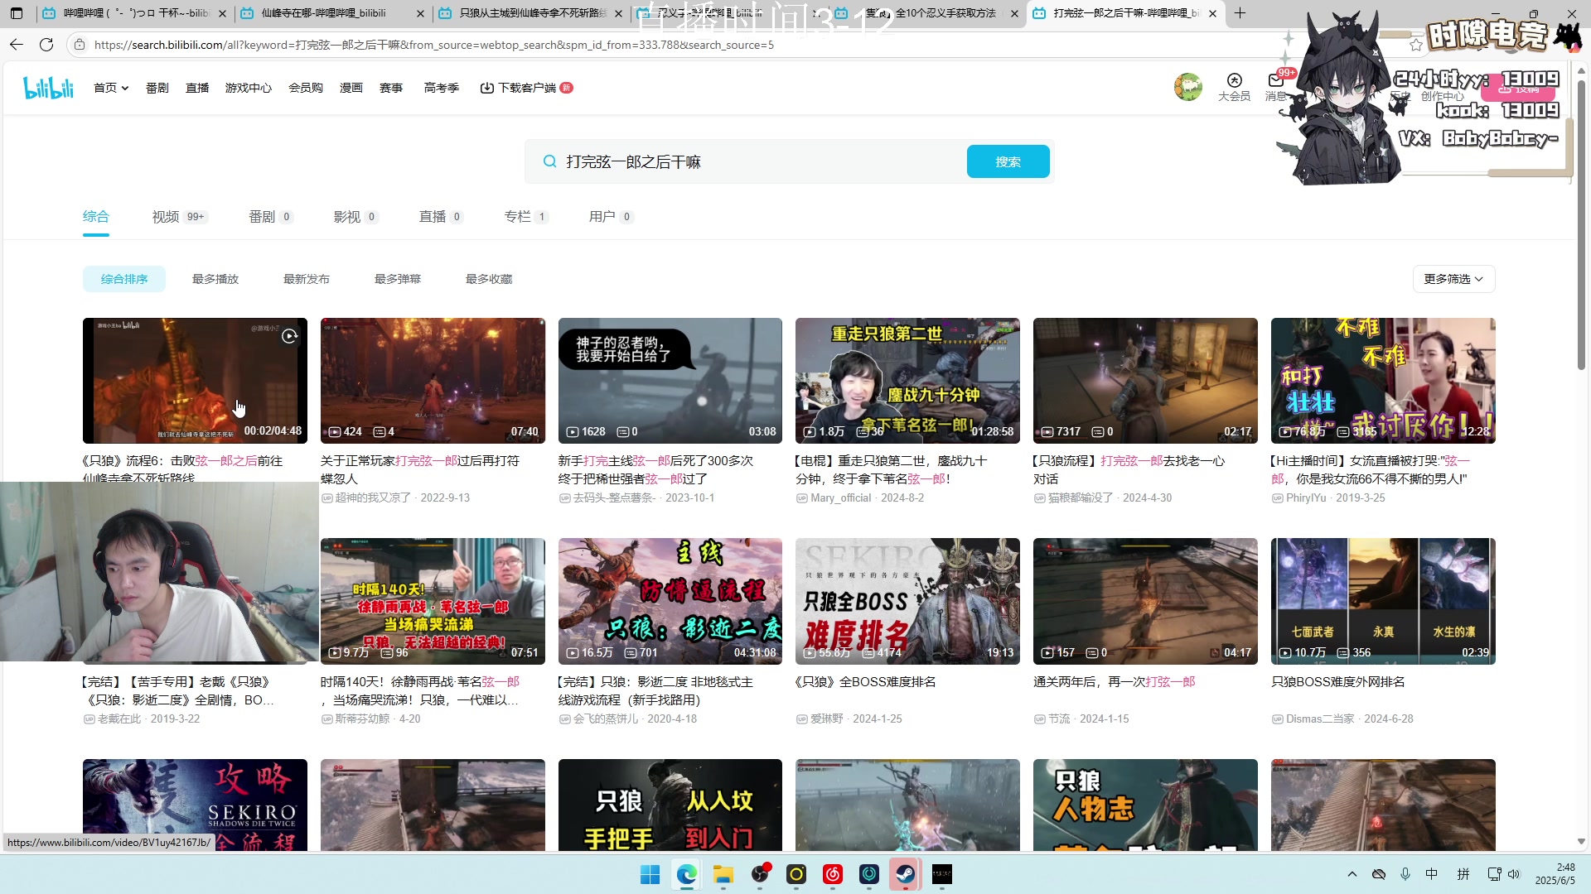Open title 【只狼流程】打完弦一郎去找老一心对话

click(1129, 469)
